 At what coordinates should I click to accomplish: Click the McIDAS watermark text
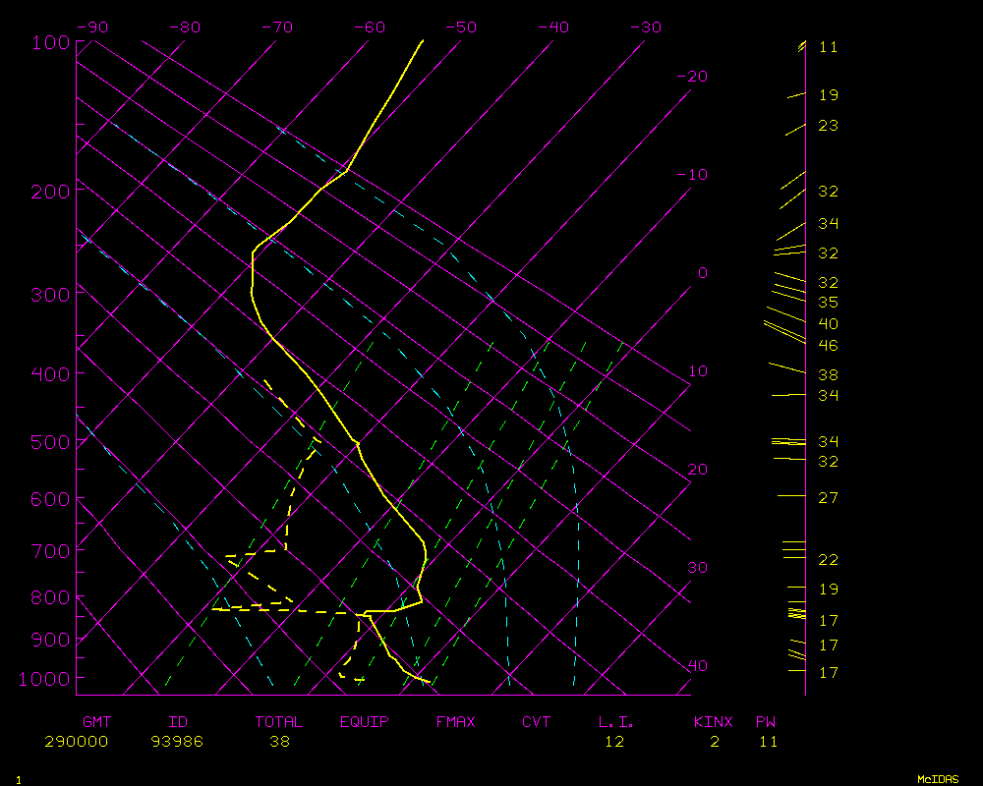[938, 779]
